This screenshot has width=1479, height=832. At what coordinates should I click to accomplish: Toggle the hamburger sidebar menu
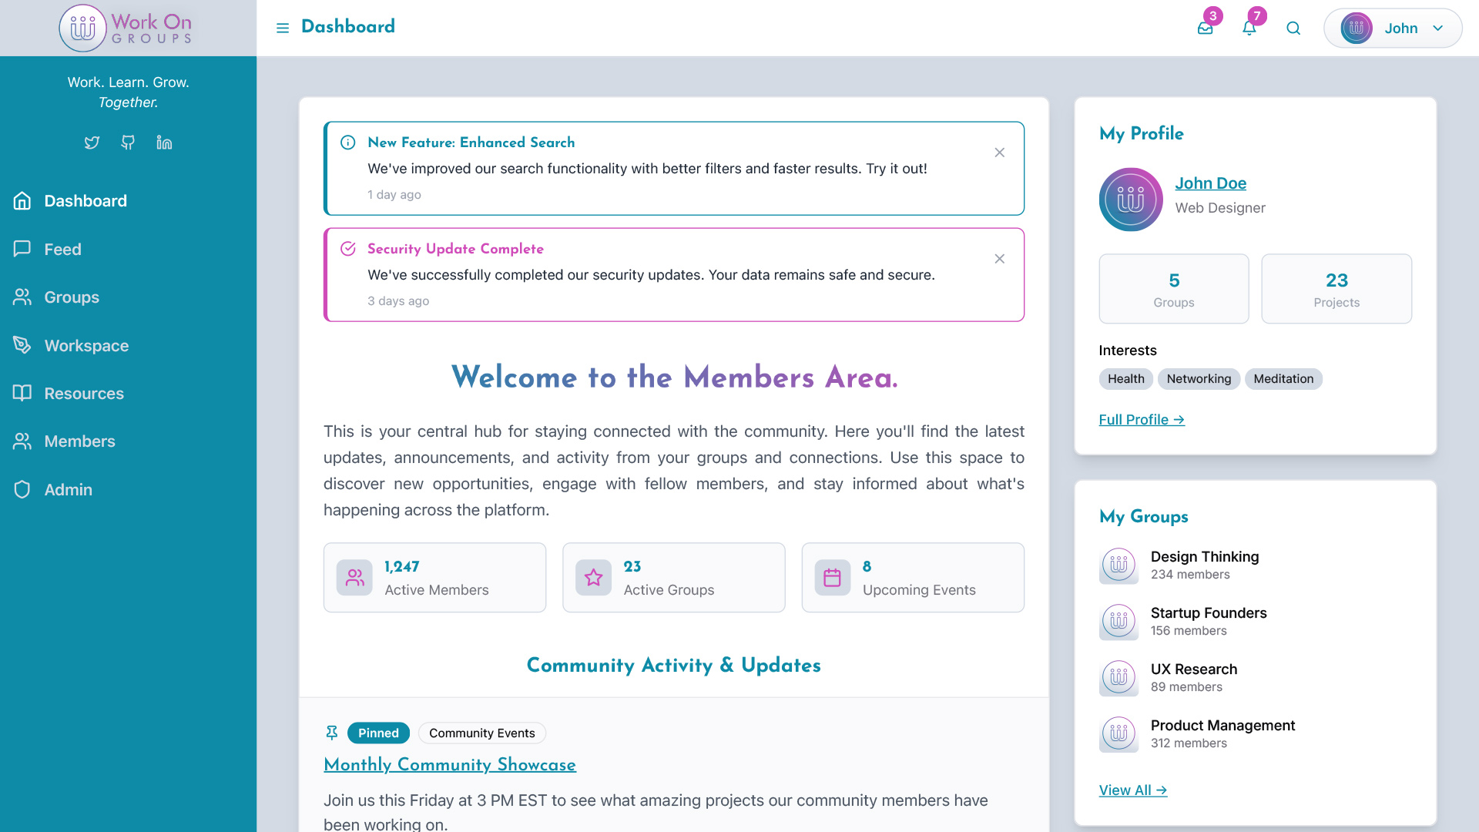tap(283, 28)
